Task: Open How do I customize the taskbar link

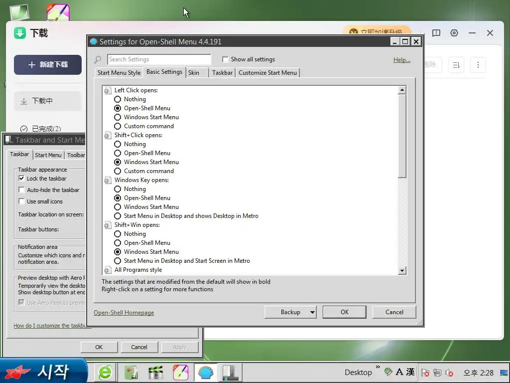Action: pyautogui.click(x=50, y=326)
